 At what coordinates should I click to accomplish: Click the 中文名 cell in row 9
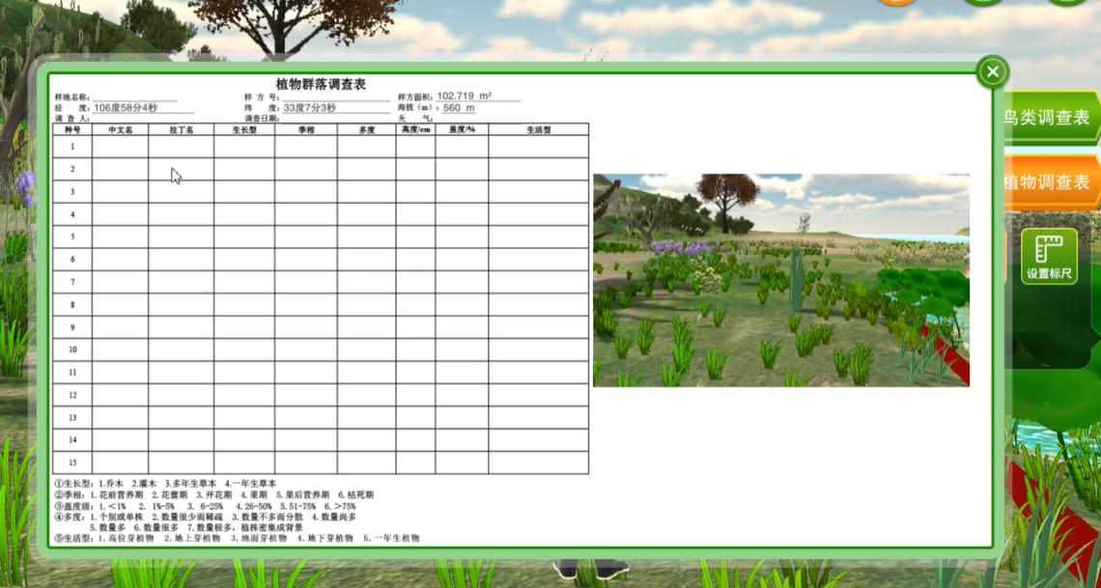120,327
